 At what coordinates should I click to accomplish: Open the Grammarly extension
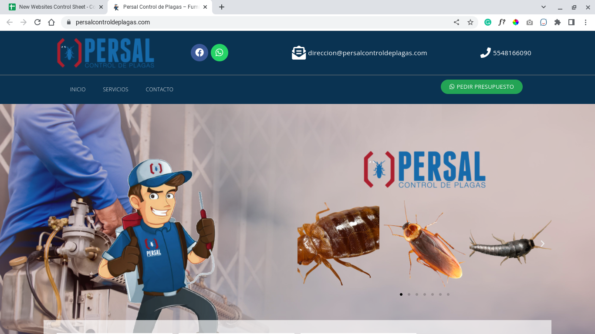click(488, 22)
